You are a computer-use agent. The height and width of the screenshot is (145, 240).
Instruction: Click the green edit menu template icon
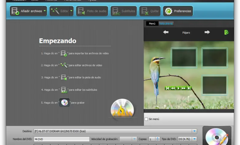[226, 32]
